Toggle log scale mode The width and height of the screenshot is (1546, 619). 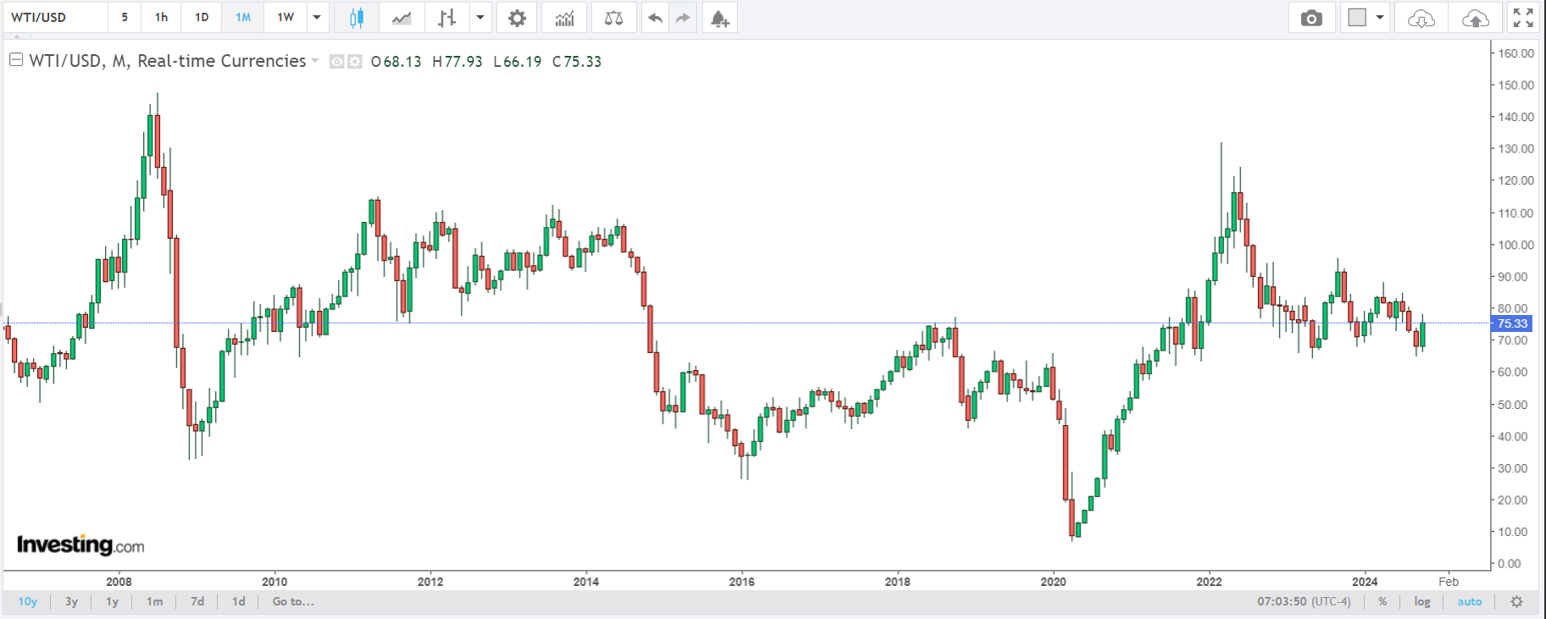coord(1422,602)
